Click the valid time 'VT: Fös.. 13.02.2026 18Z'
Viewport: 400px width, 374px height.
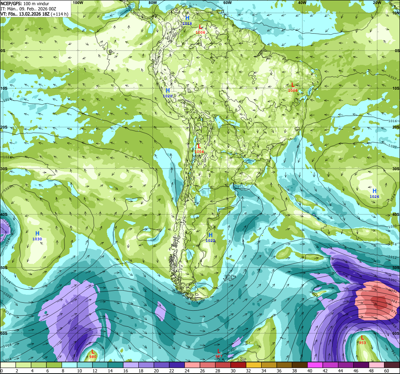[25, 14]
